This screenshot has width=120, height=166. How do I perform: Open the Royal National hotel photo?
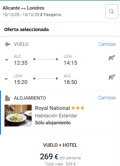[x=18, y=115]
